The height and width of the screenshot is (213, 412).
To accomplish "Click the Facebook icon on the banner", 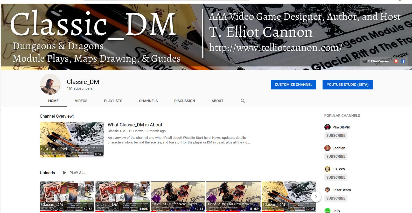I will (x=403, y=61).
